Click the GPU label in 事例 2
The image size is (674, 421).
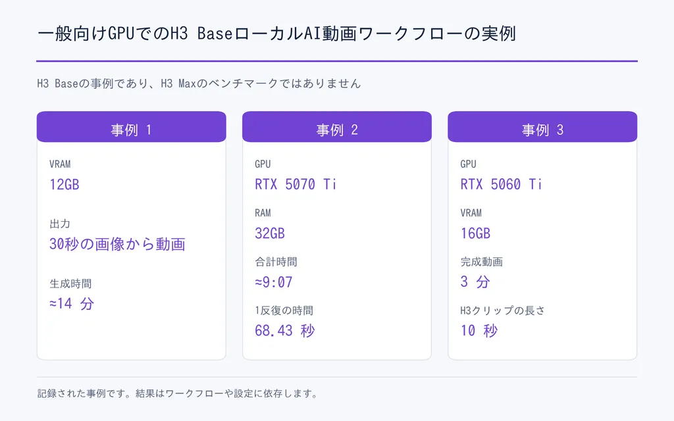pyautogui.click(x=263, y=164)
